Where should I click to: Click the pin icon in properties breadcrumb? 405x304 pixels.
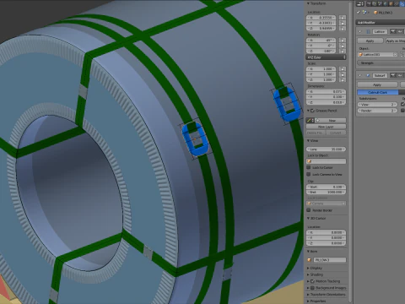tap(359, 13)
